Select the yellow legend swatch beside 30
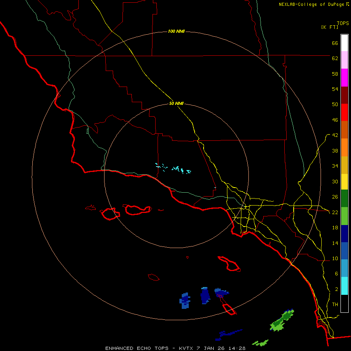 pos(344,182)
